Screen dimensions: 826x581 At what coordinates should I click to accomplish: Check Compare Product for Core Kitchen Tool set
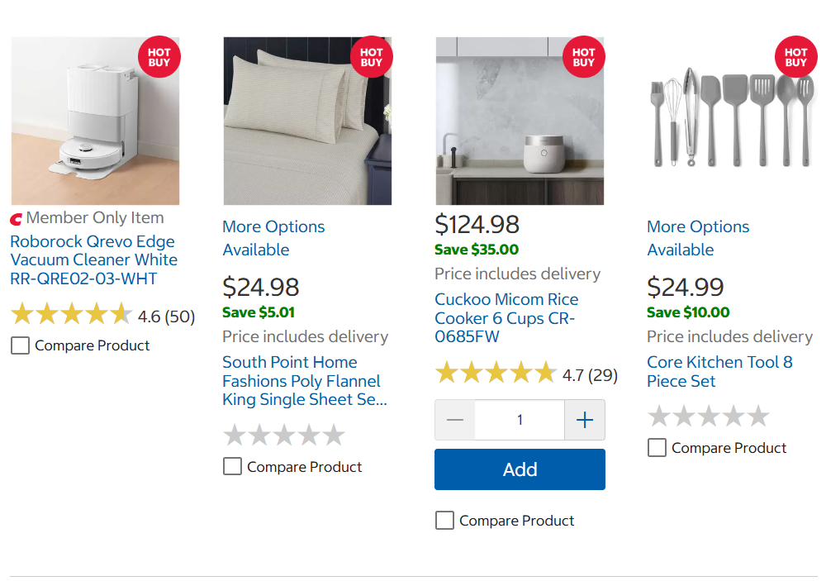click(657, 448)
